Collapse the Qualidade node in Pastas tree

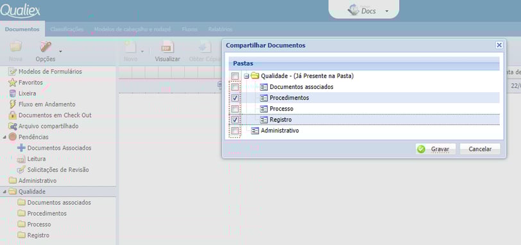point(246,76)
